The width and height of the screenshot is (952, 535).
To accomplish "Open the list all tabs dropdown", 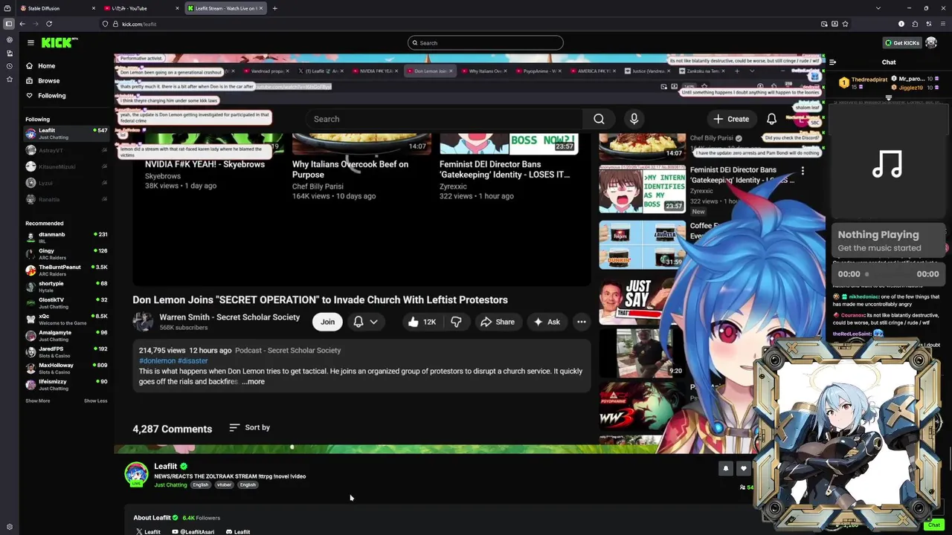I will pos(878,8).
